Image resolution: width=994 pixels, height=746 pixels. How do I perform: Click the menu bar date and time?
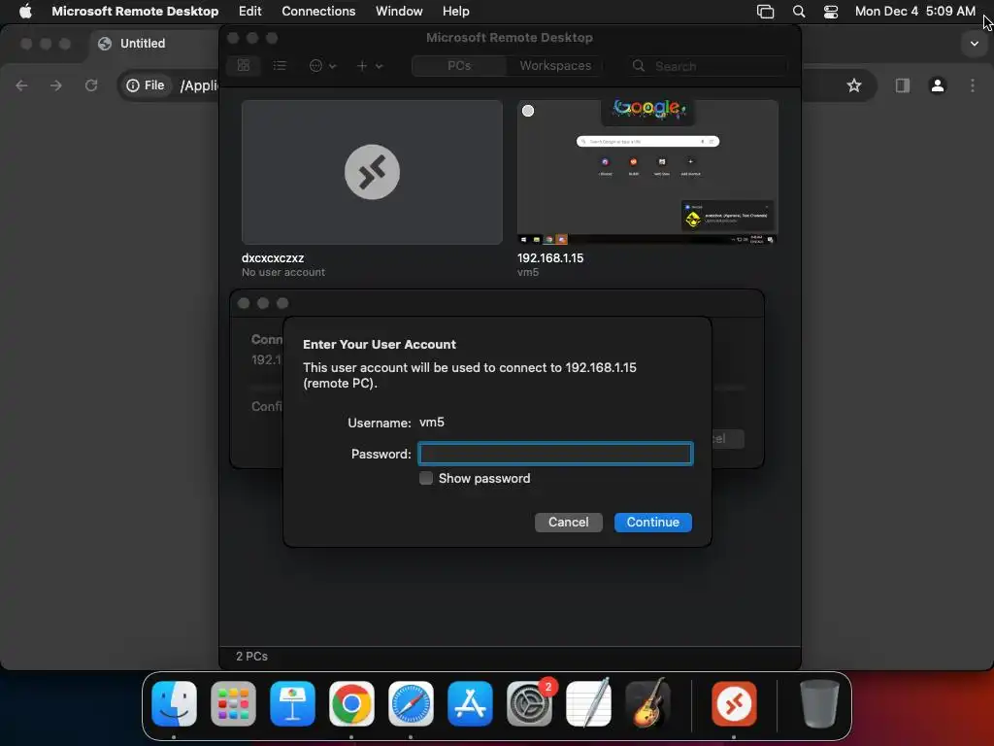click(x=914, y=12)
